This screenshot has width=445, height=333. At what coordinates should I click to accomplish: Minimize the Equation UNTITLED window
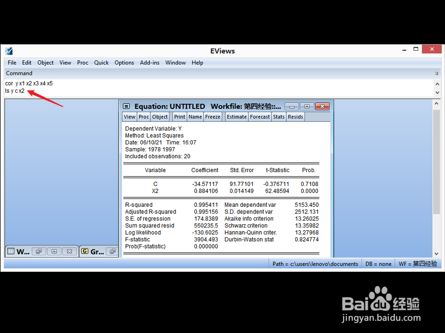coord(292,107)
